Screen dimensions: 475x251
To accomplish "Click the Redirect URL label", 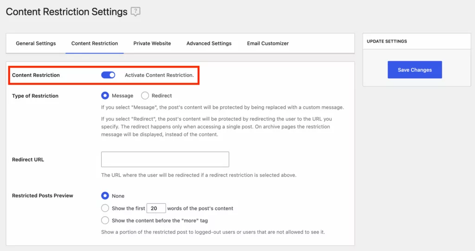I will pos(28,160).
